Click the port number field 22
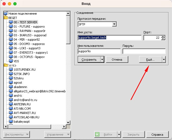Image resolution: width=172 pixels, height=140 pixels. (152, 38)
